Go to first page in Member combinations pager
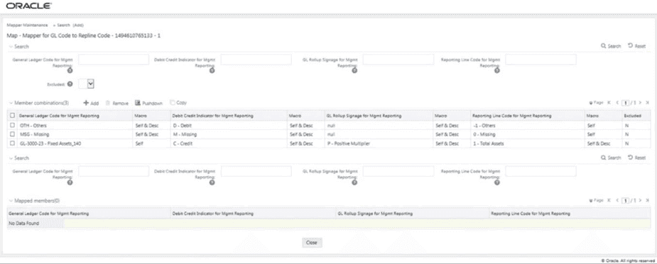 point(609,102)
